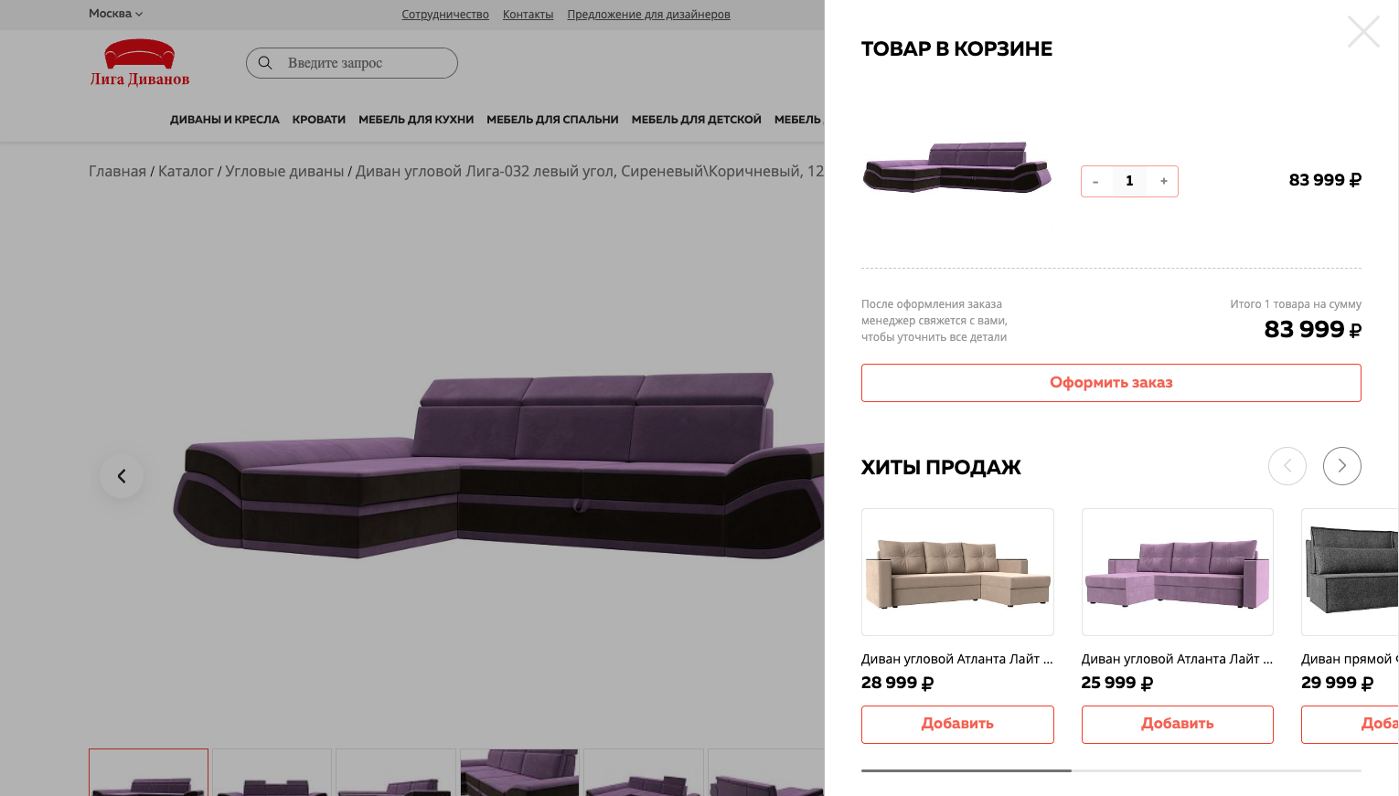Open Мебель для кухни category
This screenshot has height=796, width=1399.
point(416,120)
